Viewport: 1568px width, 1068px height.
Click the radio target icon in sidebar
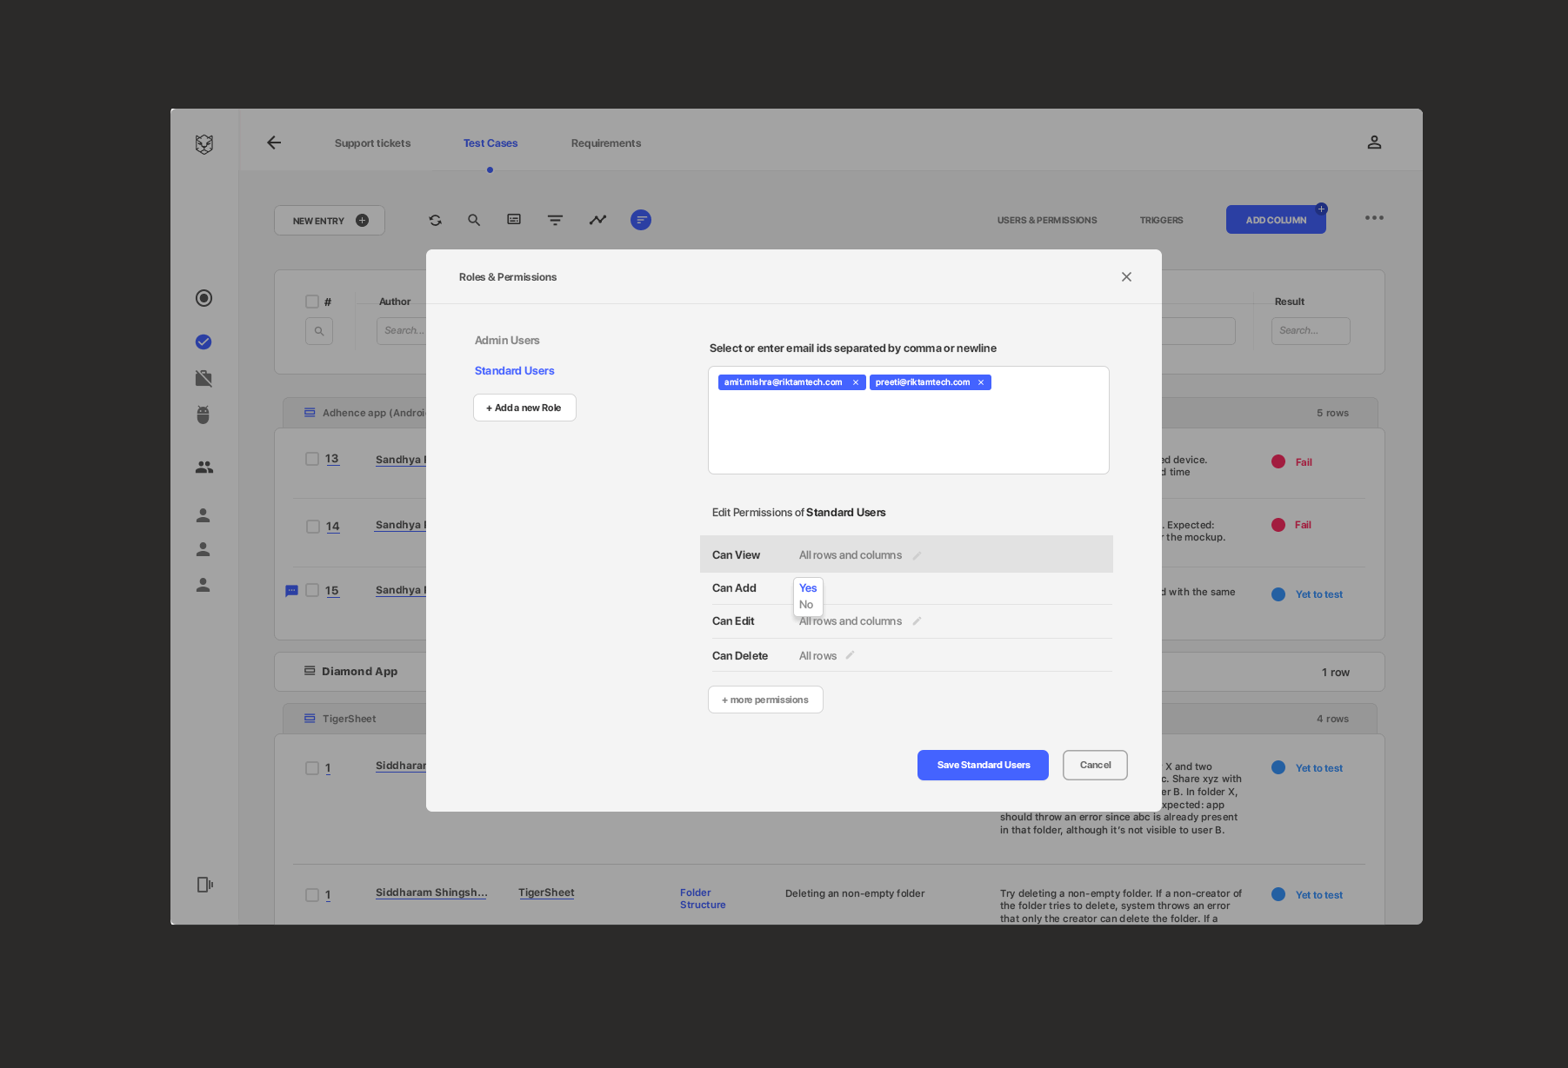[204, 298]
